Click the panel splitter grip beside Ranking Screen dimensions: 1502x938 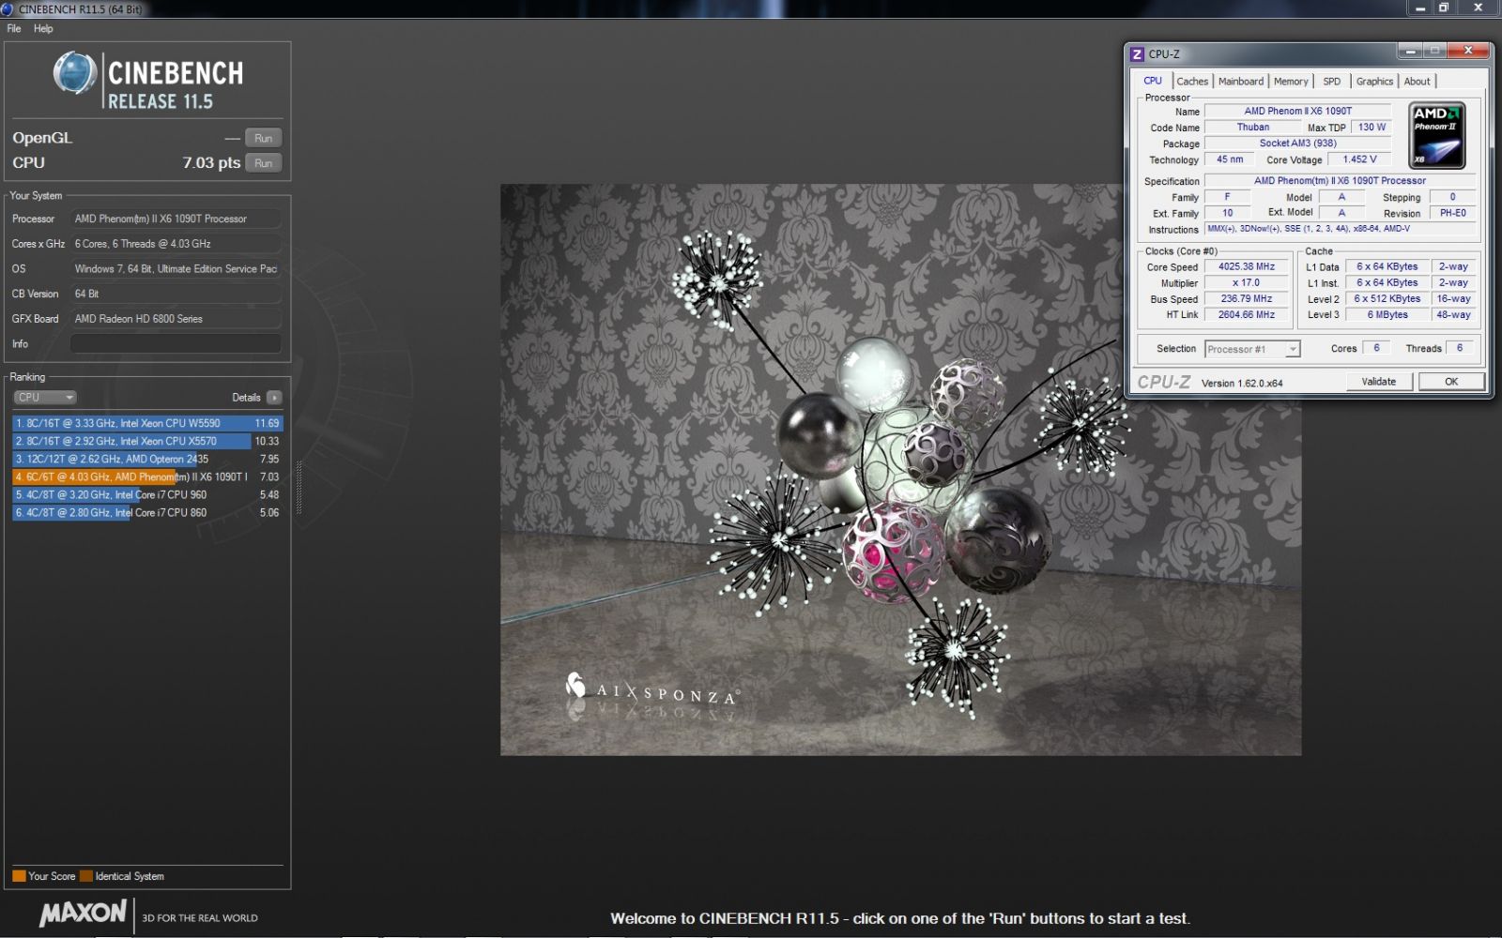pos(299,487)
